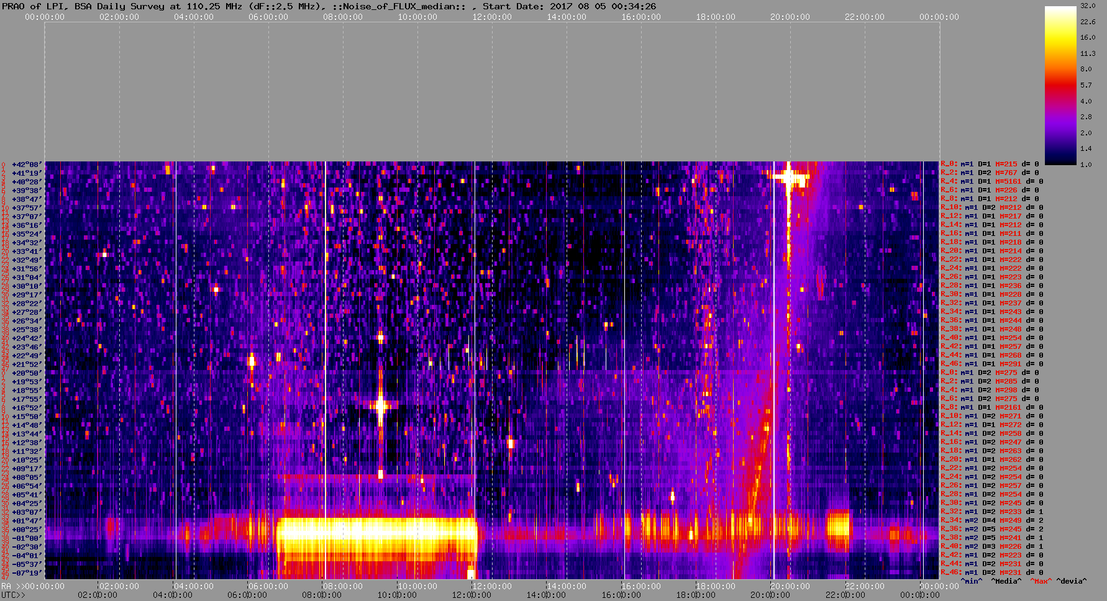The width and height of the screenshot is (1107, 601).
Task: Select the +30°10' declination label
Action: point(27,286)
